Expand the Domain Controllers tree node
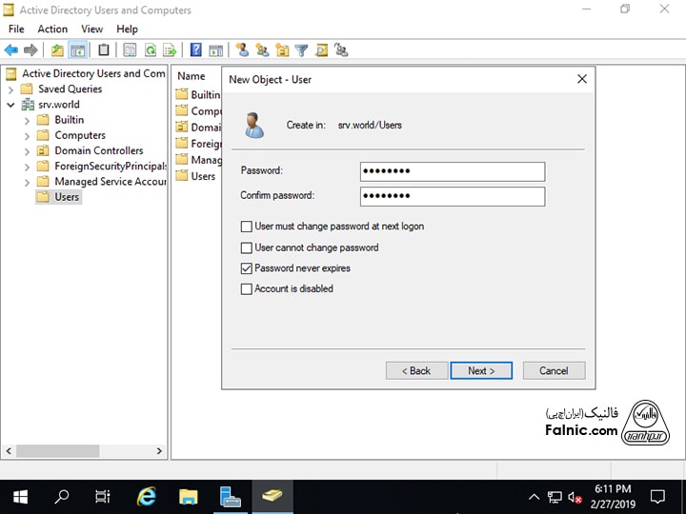 [27, 150]
